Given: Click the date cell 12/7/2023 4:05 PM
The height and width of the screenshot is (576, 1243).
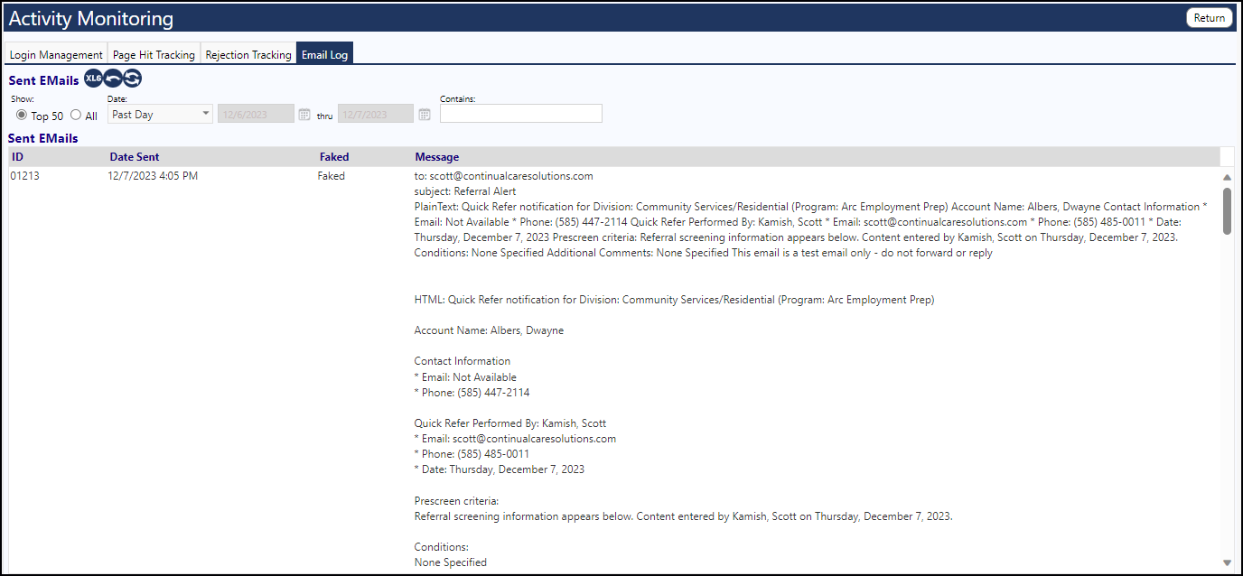Looking at the screenshot, I should (x=153, y=176).
